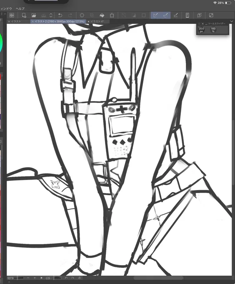Screen dimensions: 235x284
Task: Open file folder icon
Action: [34, 15]
